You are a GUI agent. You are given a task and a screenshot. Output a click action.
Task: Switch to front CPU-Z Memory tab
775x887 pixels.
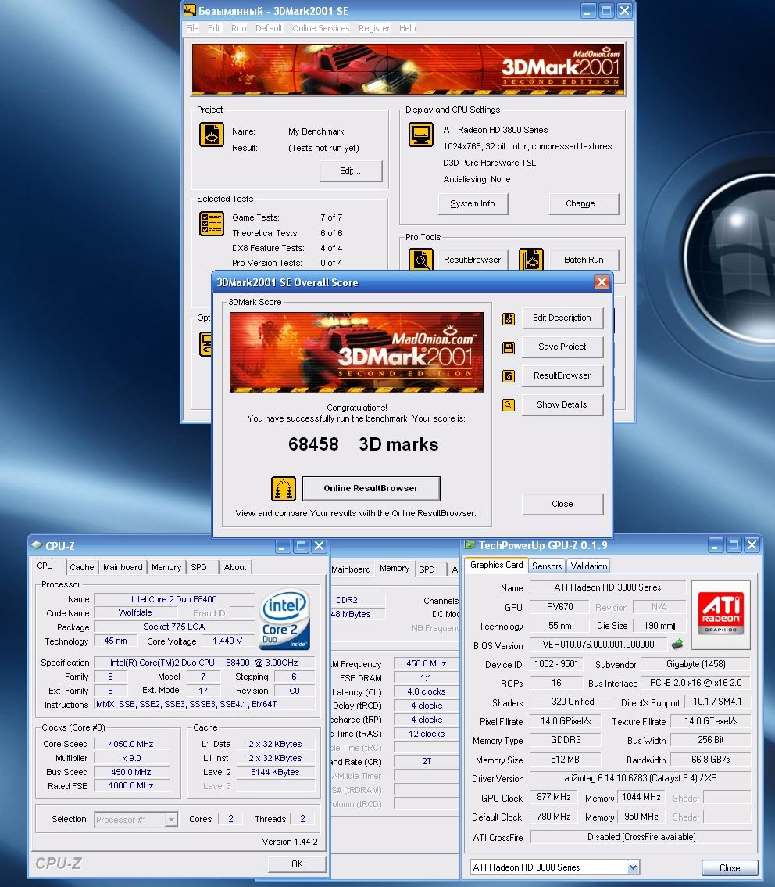coord(166,567)
